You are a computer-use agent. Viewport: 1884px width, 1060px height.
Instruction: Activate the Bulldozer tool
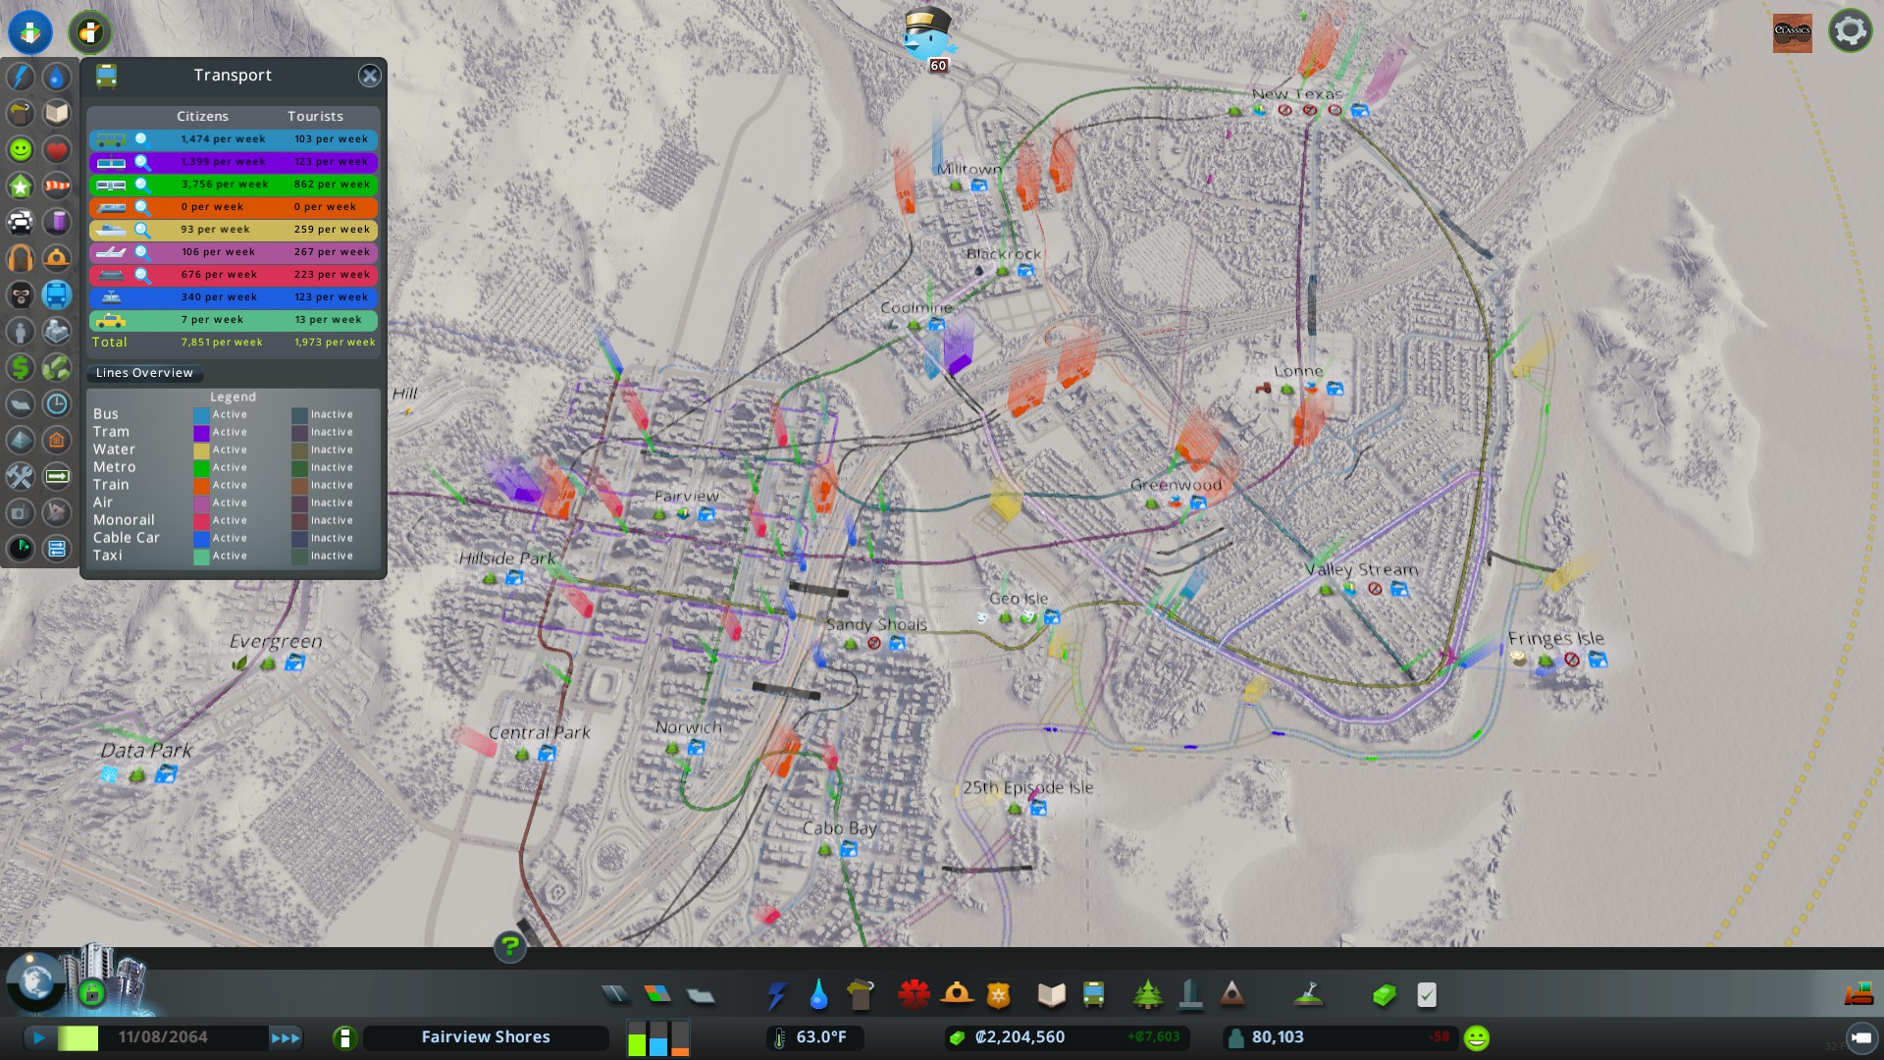point(1858,995)
